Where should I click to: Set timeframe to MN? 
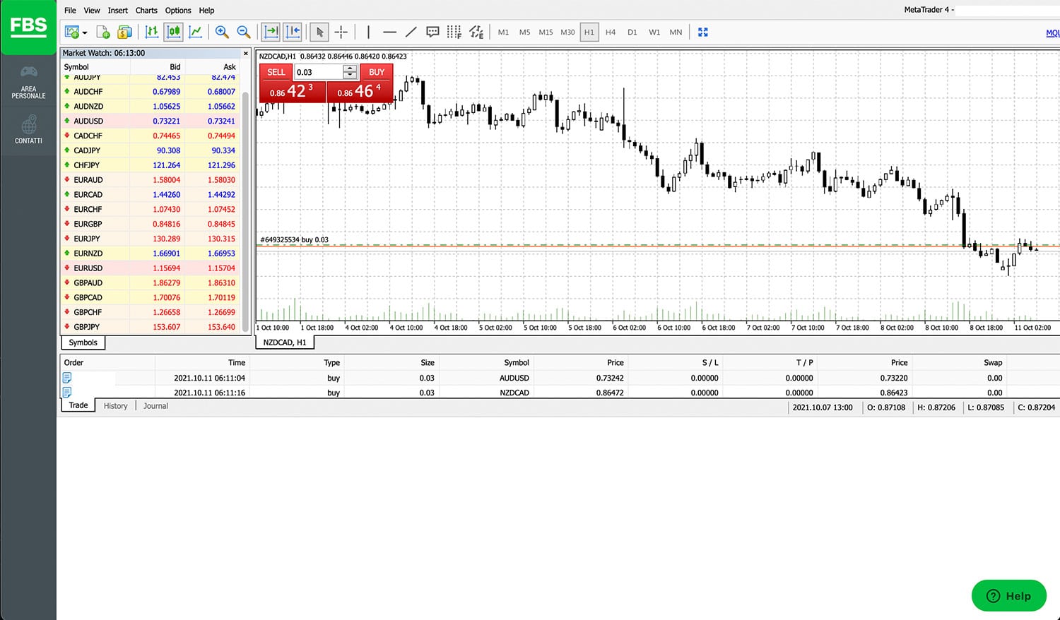(676, 32)
